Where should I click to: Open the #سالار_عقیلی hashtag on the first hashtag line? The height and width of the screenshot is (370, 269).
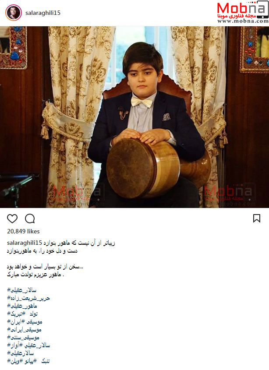tap(21, 290)
